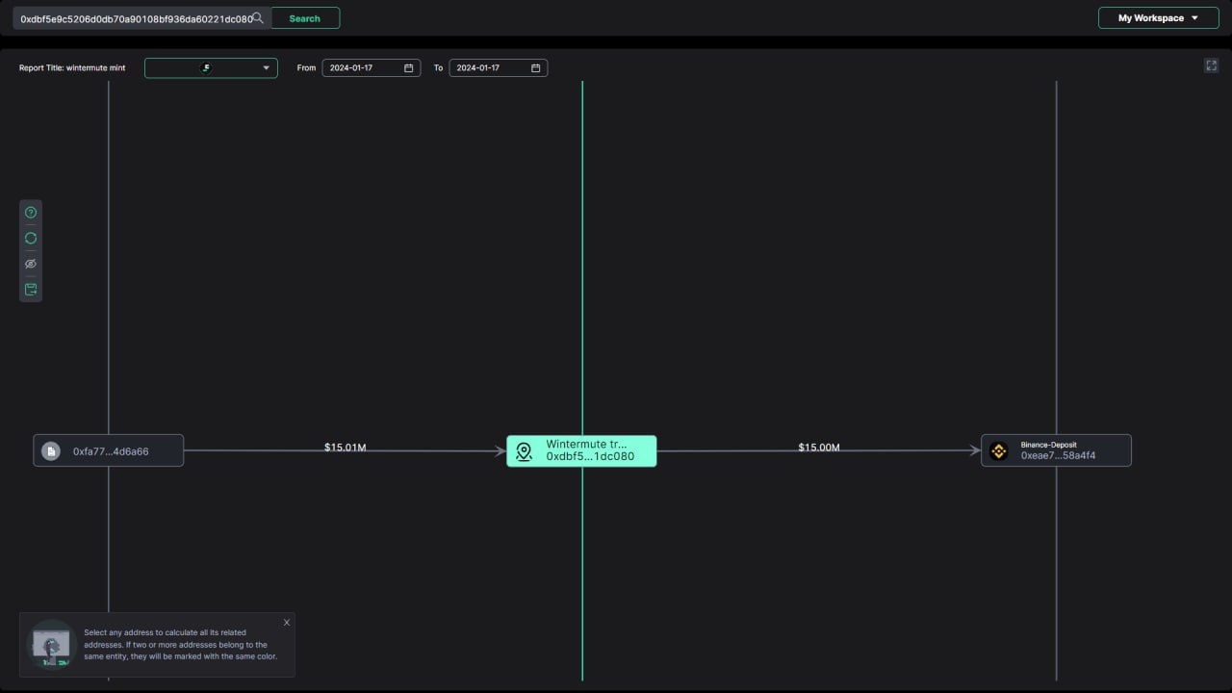Open the My Workspace dropdown
1232x693 pixels.
point(1158,18)
